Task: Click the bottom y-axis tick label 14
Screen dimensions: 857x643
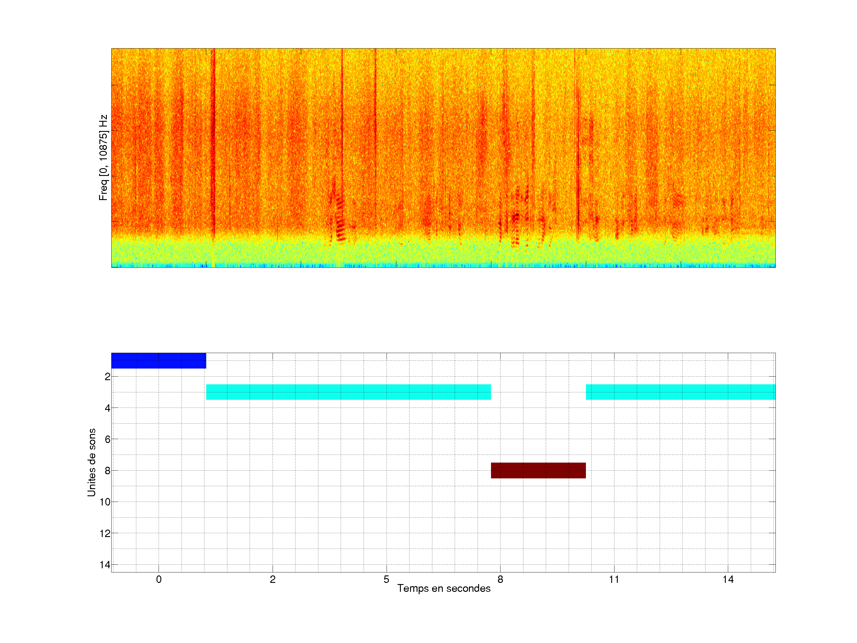Action: [x=105, y=565]
